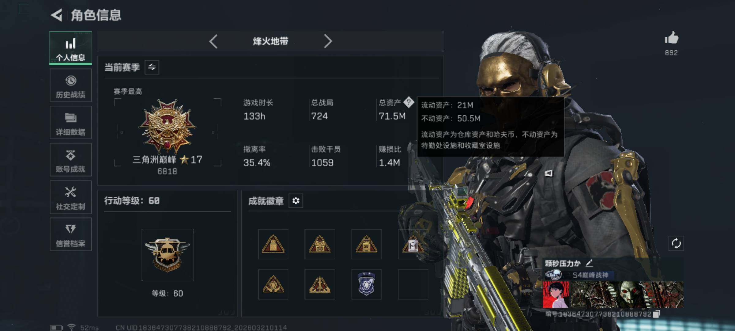This screenshot has height=331, width=735.
Task: Go back with the arrow beside 角色信息
Action: coord(57,15)
